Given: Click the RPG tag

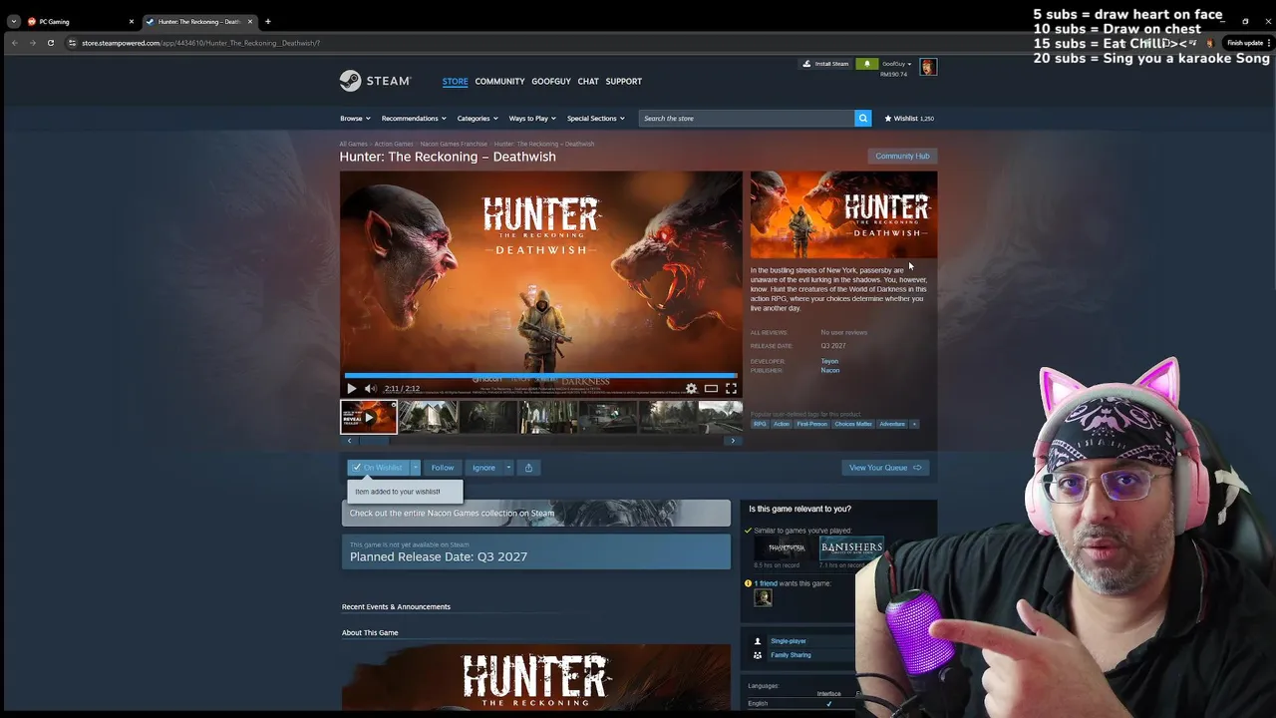Looking at the screenshot, I should pyautogui.click(x=760, y=424).
